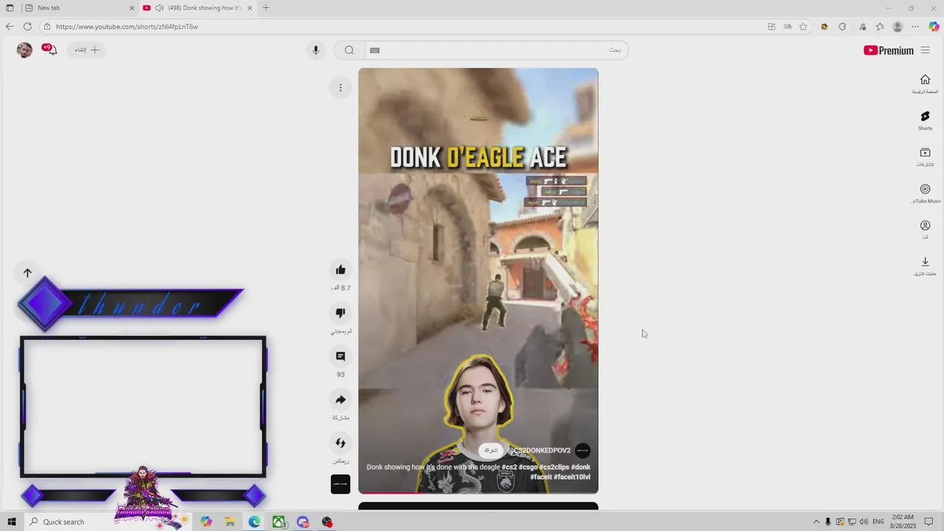Switch the ENG input language

878,521
